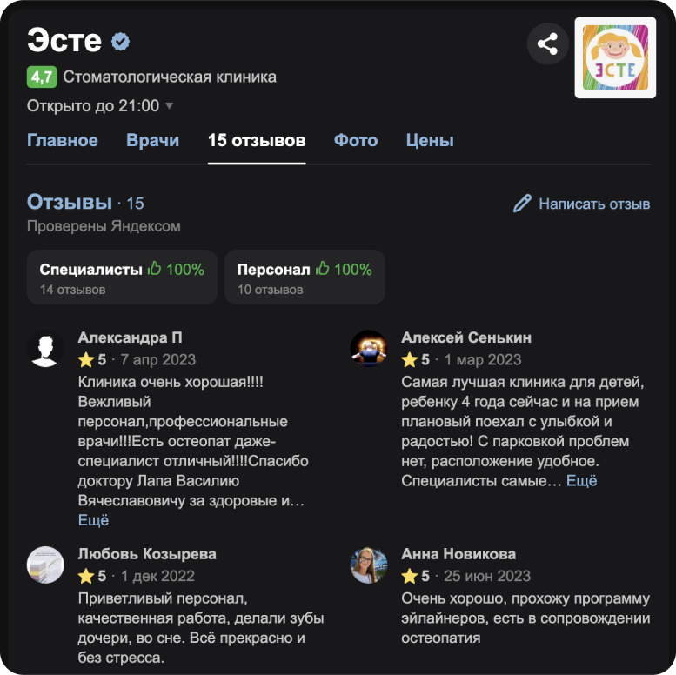Click the Отзывы heading link
The width and height of the screenshot is (676, 675).
(70, 202)
